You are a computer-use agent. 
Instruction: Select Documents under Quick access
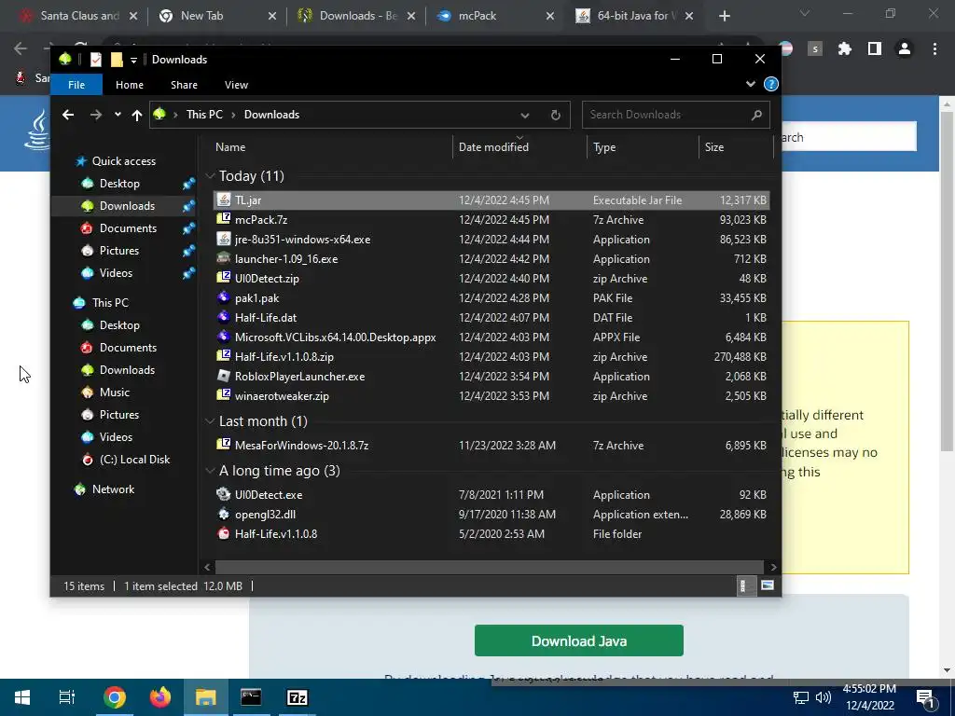[128, 228]
